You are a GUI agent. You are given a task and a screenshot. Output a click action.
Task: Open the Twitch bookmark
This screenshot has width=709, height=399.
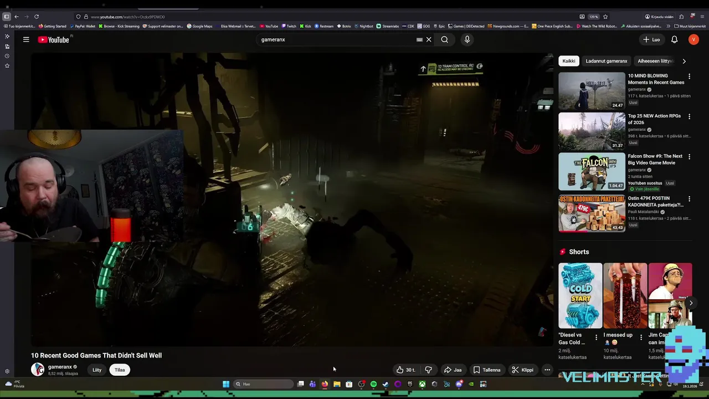click(289, 26)
